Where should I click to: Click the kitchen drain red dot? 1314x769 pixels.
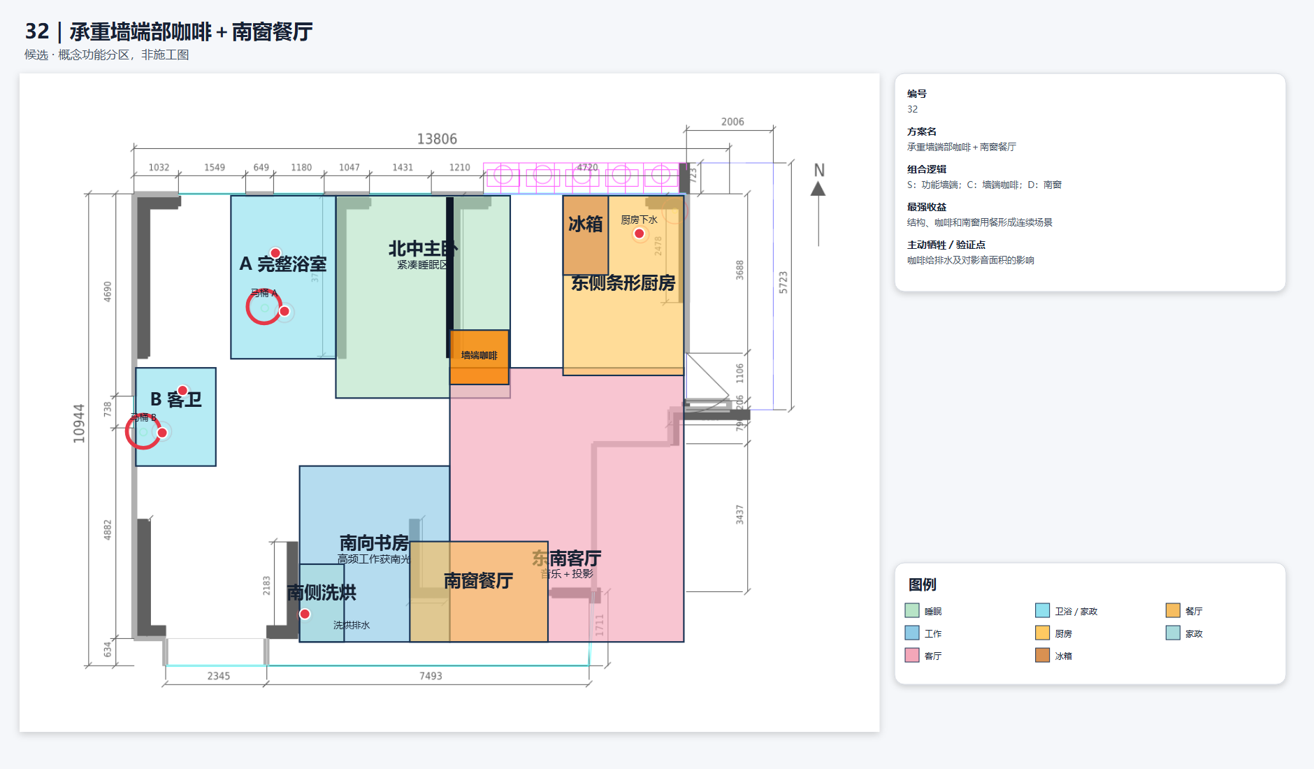[639, 233]
